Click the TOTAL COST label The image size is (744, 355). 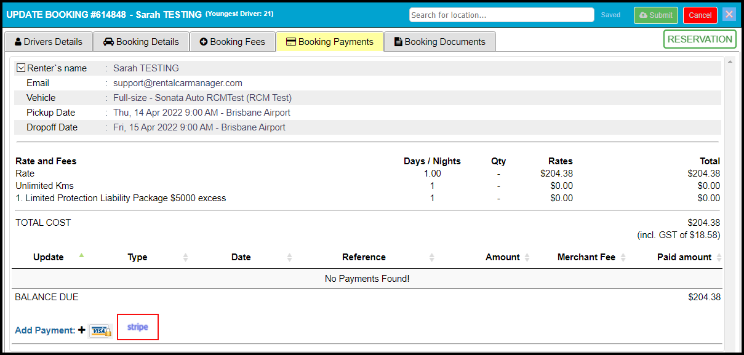[x=43, y=223]
